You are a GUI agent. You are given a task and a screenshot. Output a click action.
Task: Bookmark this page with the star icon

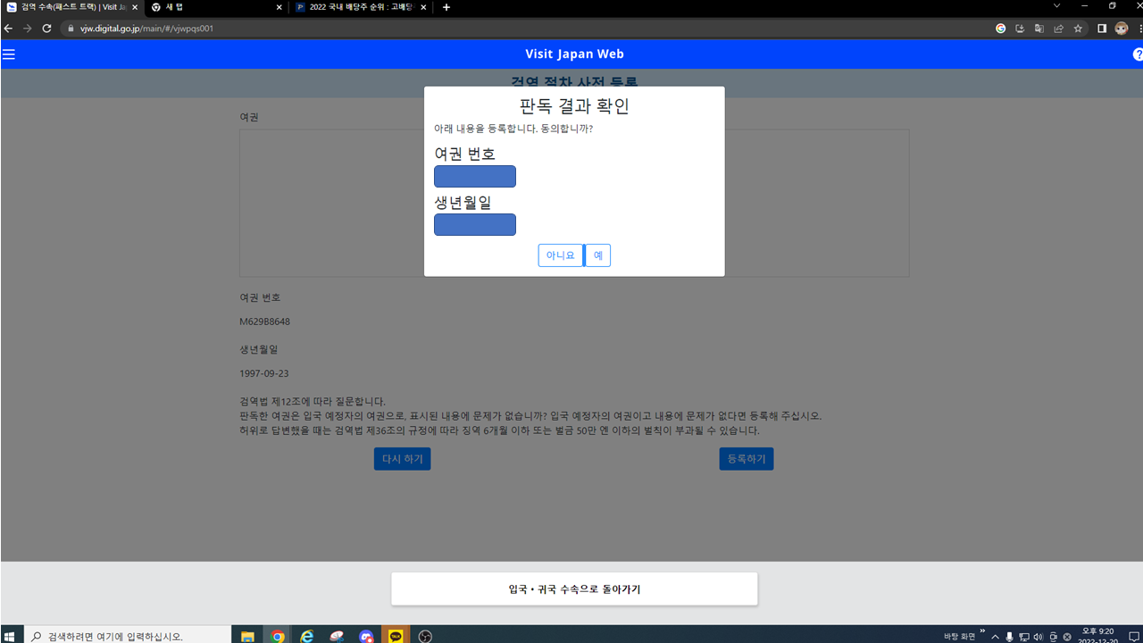[x=1078, y=29]
